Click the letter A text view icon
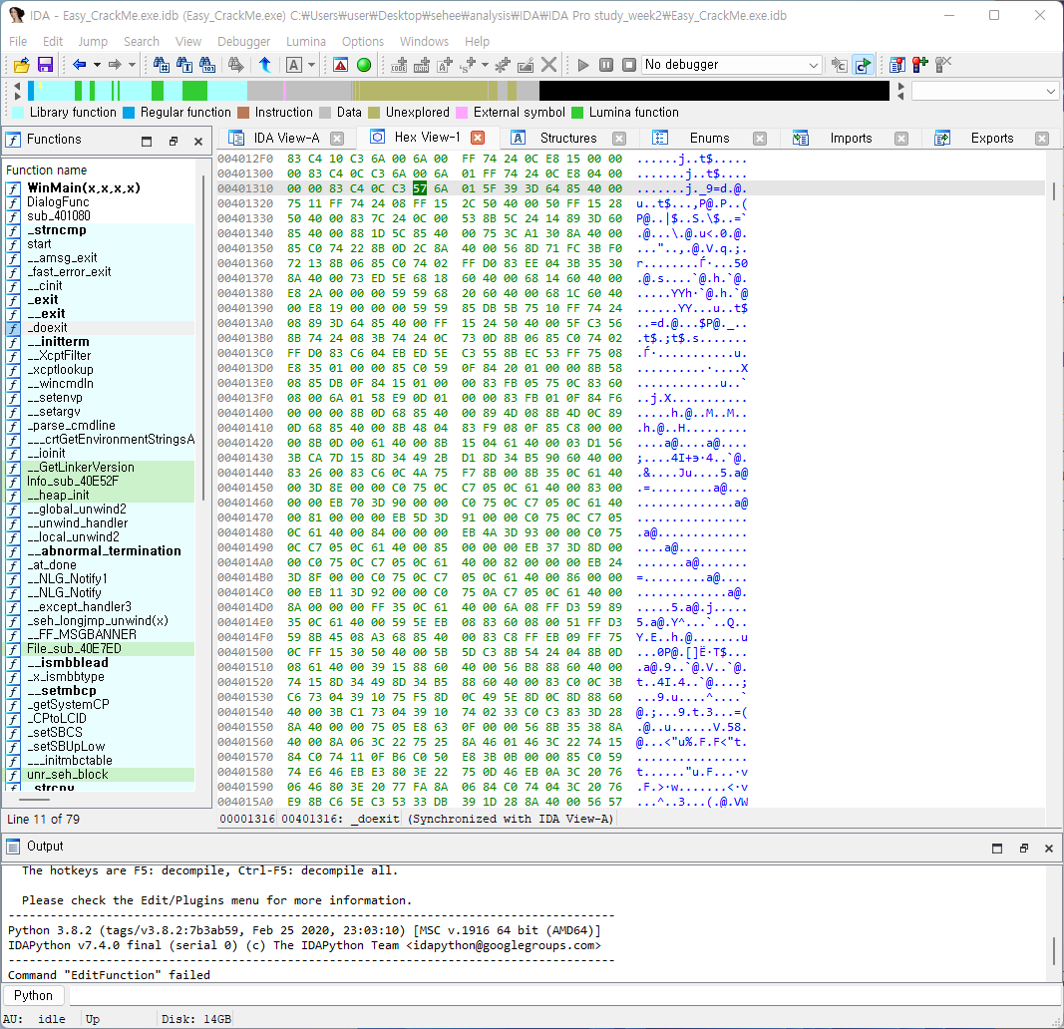 [x=294, y=65]
